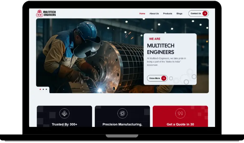Select the first red slider dot

pos(40,89)
